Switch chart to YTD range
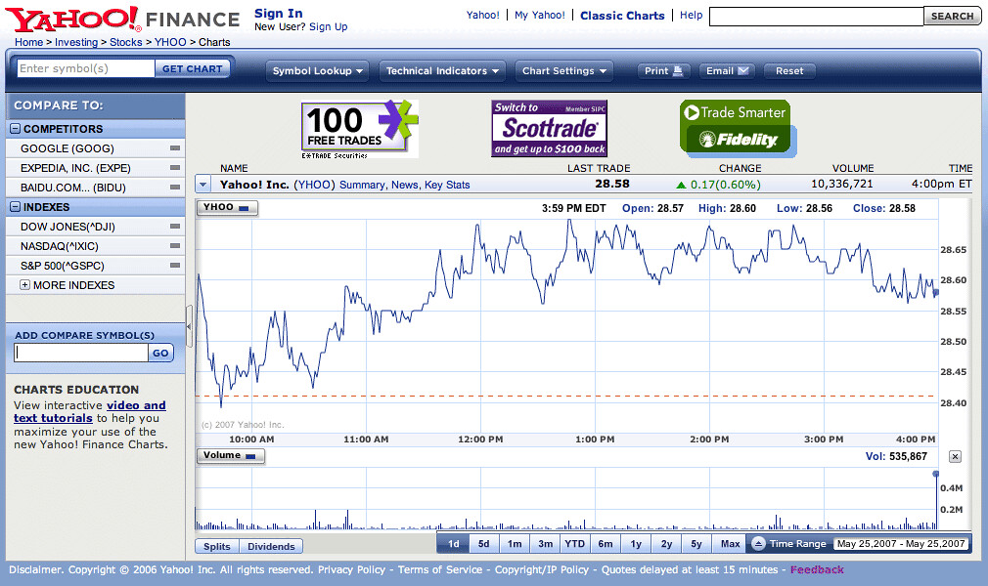Screen dimensions: 988x586 (575, 544)
